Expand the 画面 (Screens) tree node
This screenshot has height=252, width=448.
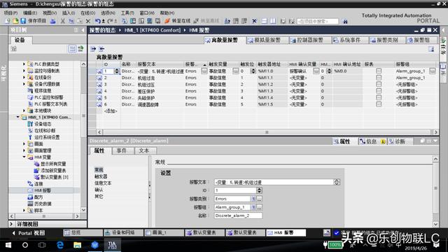[x=24, y=143]
